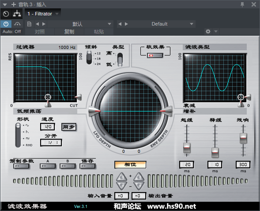Go to previous preset arrow beside 默认
Image resolution: width=260 pixels, height=211 pixels.
[38, 24]
